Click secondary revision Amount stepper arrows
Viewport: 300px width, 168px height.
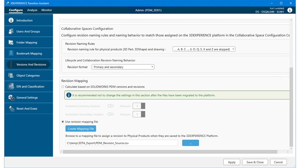point(143,114)
